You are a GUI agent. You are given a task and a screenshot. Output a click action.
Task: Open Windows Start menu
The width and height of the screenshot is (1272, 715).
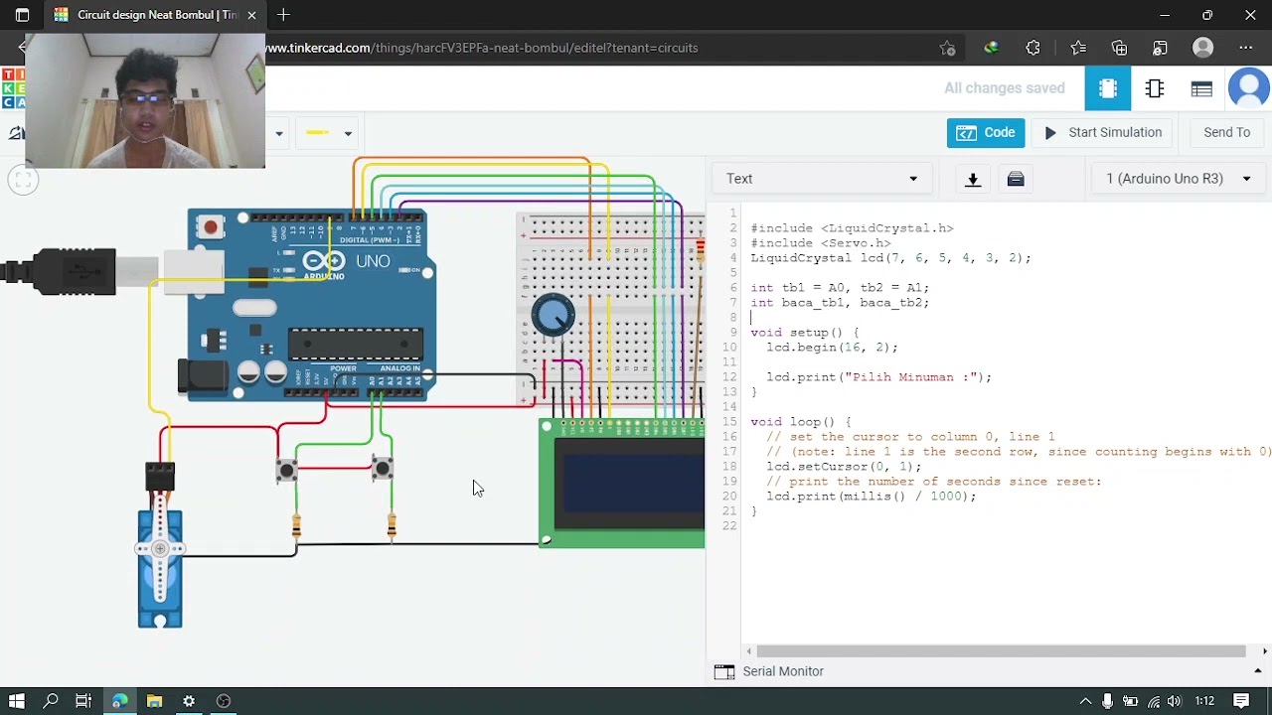16,701
